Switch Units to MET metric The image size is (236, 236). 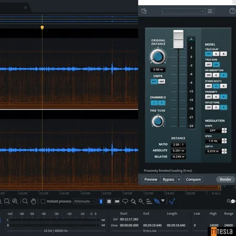[x=154, y=81]
